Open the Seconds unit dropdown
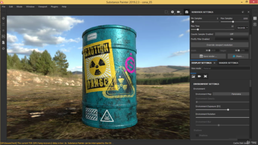Image resolution: width=258 pixels, height=145 pixels. [243, 28]
